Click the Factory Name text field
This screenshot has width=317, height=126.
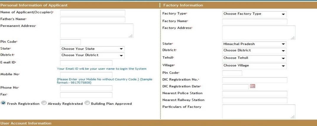pyautogui.click(x=254, y=22)
